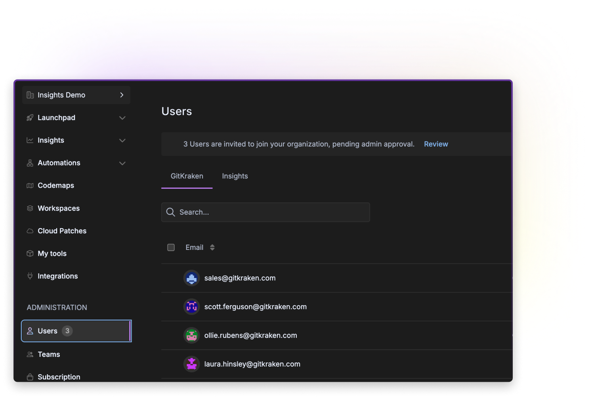592x398 pixels.
Task: Select scott.ferguson@gitkraken.com email
Action: click(255, 307)
